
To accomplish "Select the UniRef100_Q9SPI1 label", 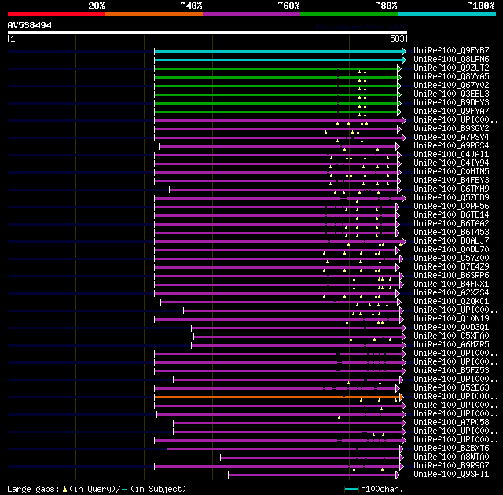I will tap(451, 475).
